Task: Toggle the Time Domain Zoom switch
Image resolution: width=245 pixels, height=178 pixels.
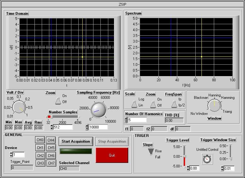Action: click(58, 101)
